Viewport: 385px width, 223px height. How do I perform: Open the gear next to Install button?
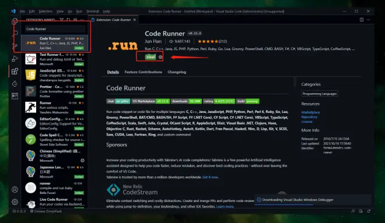pos(160,57)
